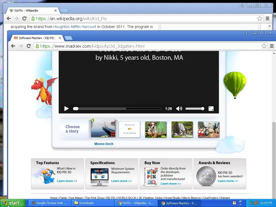Viewport: 276px width, 207px height.
Task: Click the scroll-up arrow of MacKiev page
Action: [274, 53]
